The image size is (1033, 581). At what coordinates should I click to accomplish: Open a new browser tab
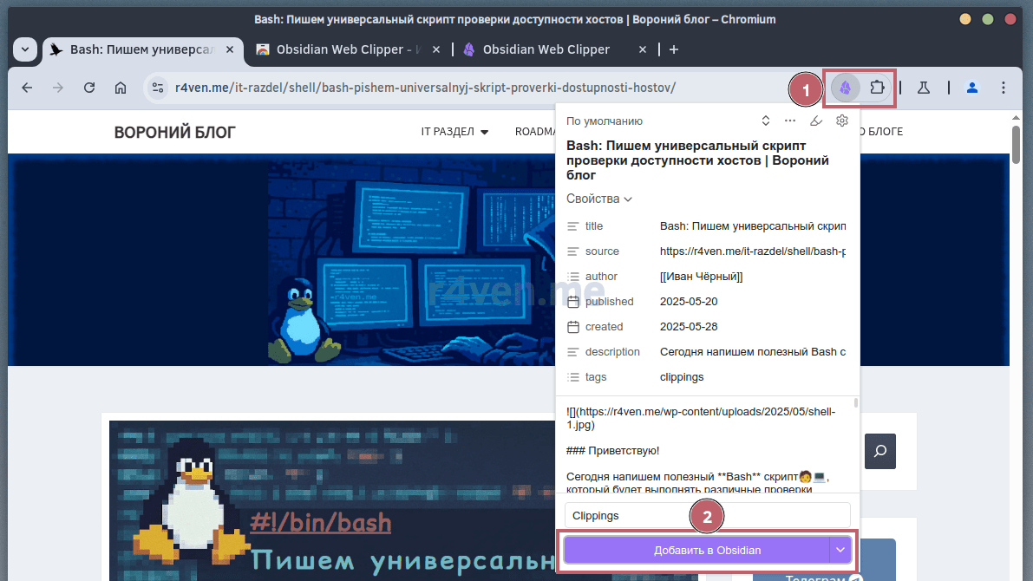point(673,49)
